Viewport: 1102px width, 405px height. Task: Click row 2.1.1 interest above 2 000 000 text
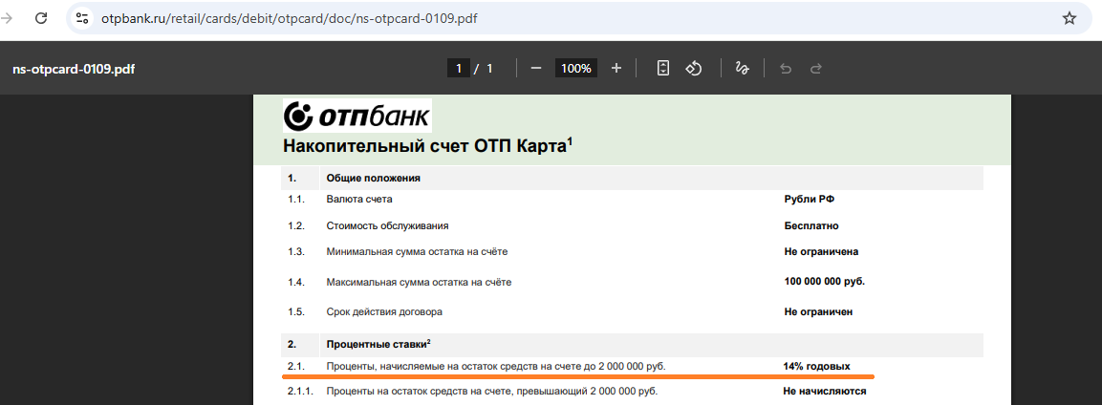coord(492,391)
